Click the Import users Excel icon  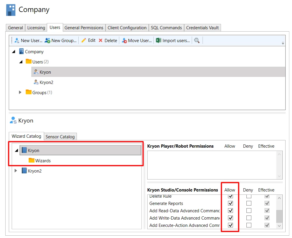158,40
